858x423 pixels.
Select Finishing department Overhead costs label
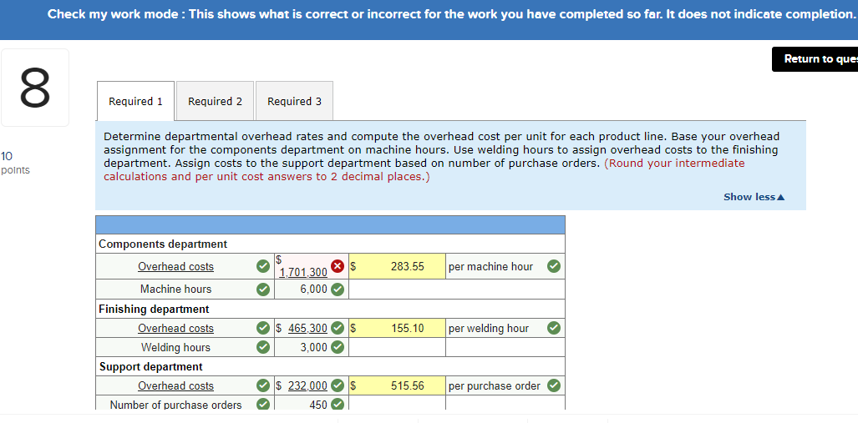coord(175,328)
